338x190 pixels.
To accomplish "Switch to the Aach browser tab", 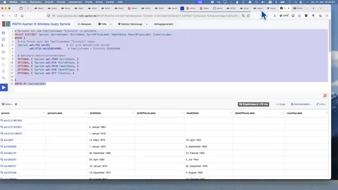I will 218,8.
